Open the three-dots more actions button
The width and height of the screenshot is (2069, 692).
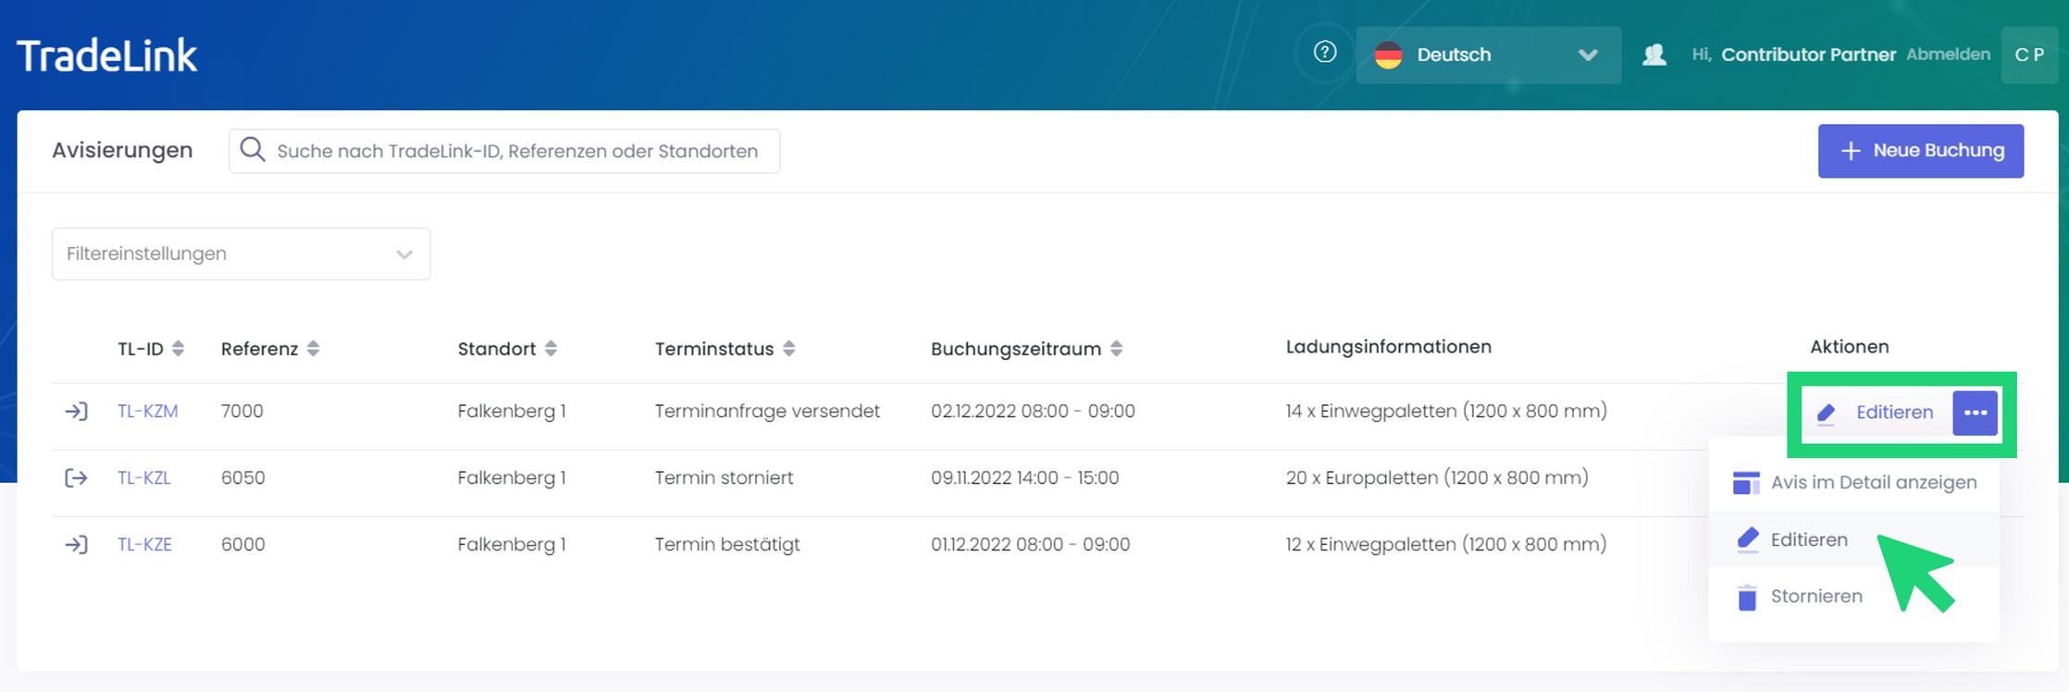[1975, 413]
